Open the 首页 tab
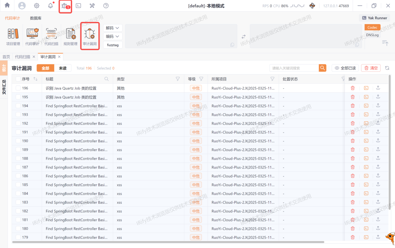Screen dimensions: 395x248 pos(6,57)
